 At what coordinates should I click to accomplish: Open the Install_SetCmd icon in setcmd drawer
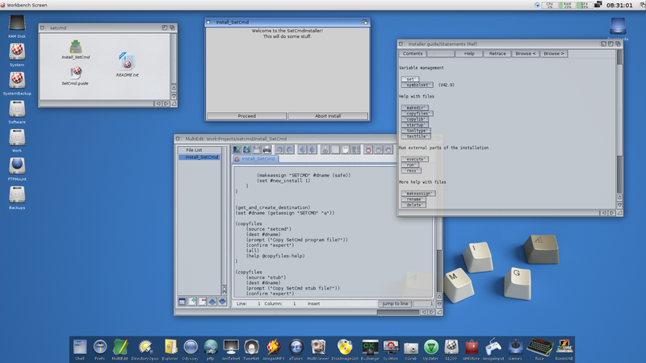point(76,48)
